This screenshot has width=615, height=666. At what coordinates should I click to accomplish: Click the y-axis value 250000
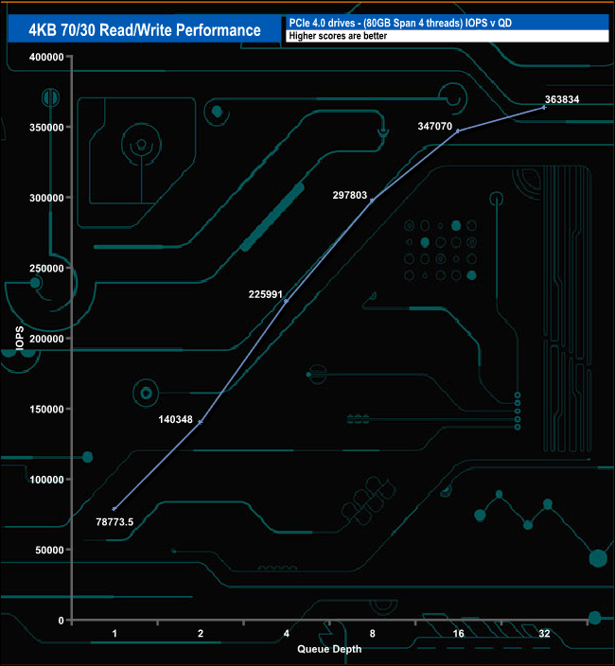click(x=46, y=269)
